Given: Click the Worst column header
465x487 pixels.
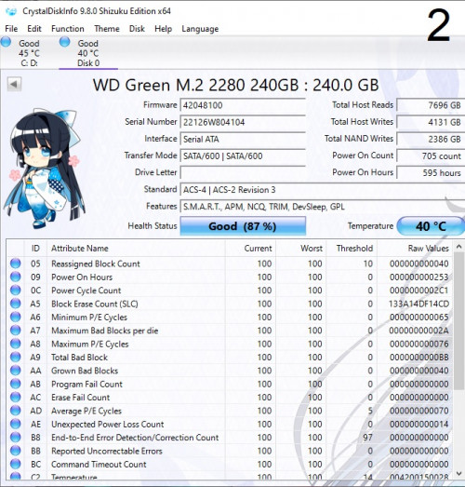Looking at the screenshot, I should coord(301,249).
